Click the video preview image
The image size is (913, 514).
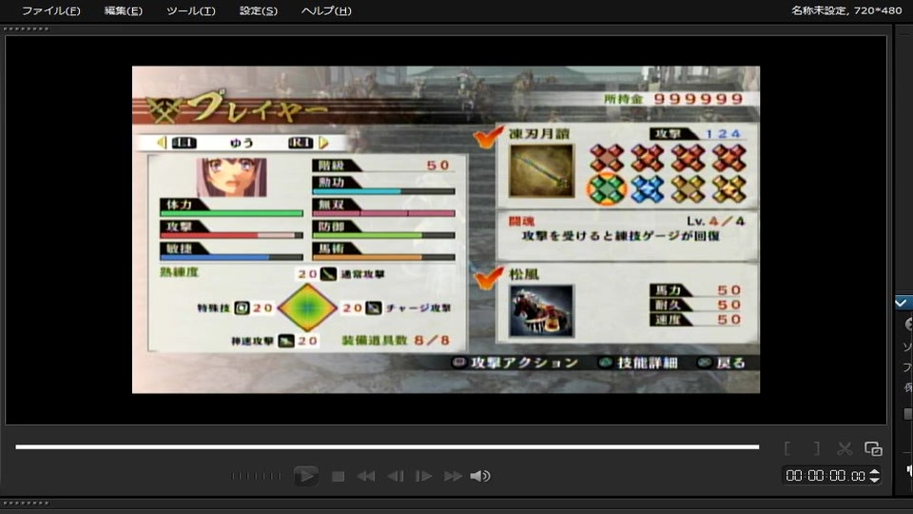point(445,229)
